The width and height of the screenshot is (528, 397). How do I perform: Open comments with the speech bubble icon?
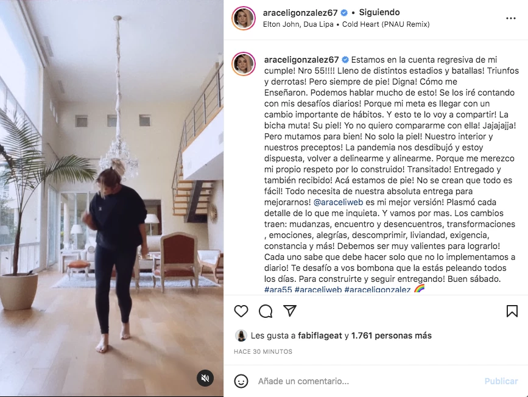[x=266, y=311]
